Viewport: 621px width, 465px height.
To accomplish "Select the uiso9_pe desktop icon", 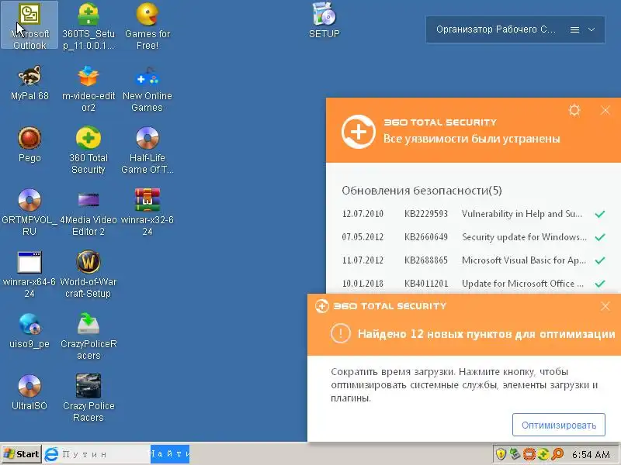I will click(29, 331).
